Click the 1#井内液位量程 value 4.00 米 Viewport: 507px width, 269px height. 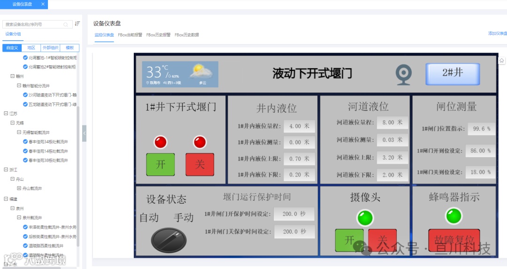coord(300,126)
